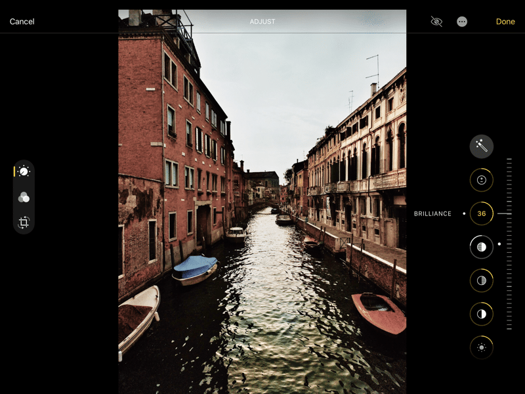Click the ADJUST title at top
The height and width of the screenshot is (394, 525).
[x=262, y=22]
